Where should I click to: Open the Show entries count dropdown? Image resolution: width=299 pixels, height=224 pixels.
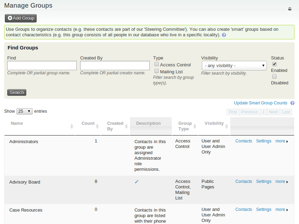[24, 111]
